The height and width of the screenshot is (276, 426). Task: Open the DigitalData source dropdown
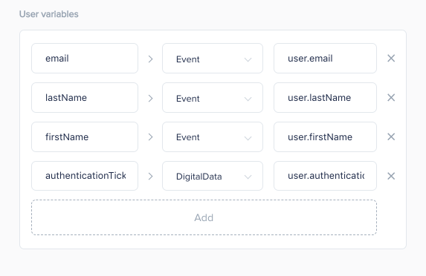point(213,176)
